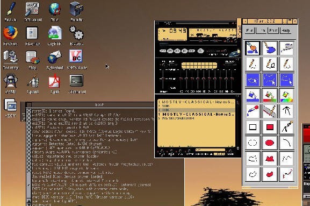The height and width of the screenshot is (206, 310).
Task: Launch the Xpaint desktop icon
Action: pos(33,84)
